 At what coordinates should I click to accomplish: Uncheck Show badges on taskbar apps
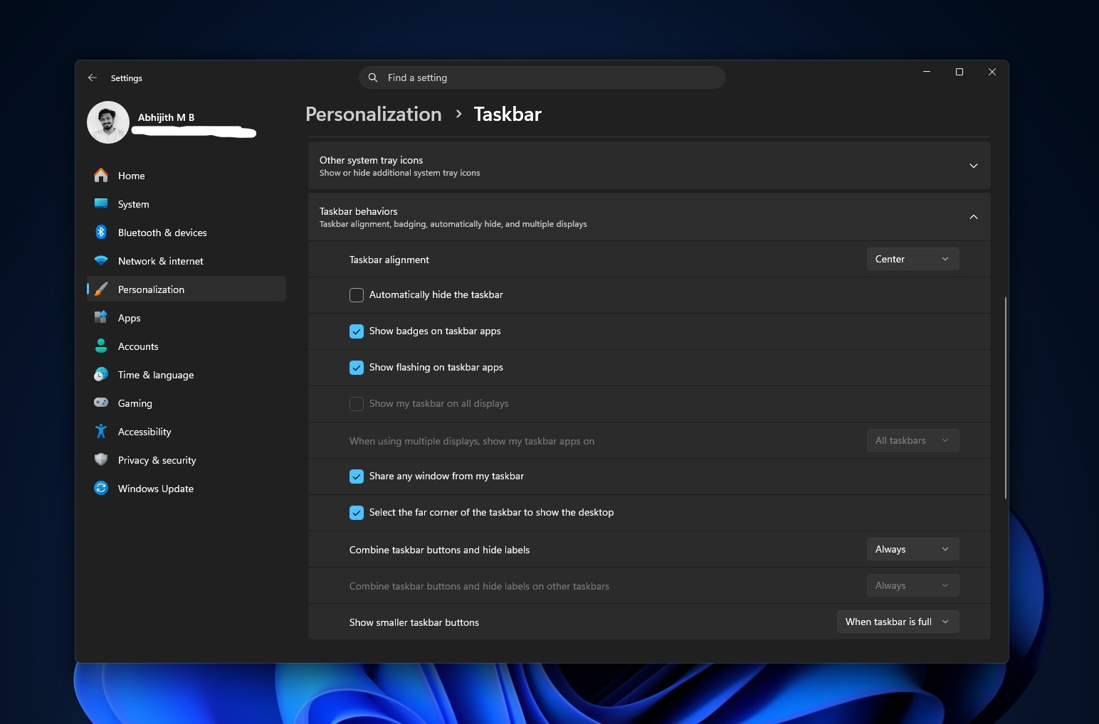[x=357, y=331]
